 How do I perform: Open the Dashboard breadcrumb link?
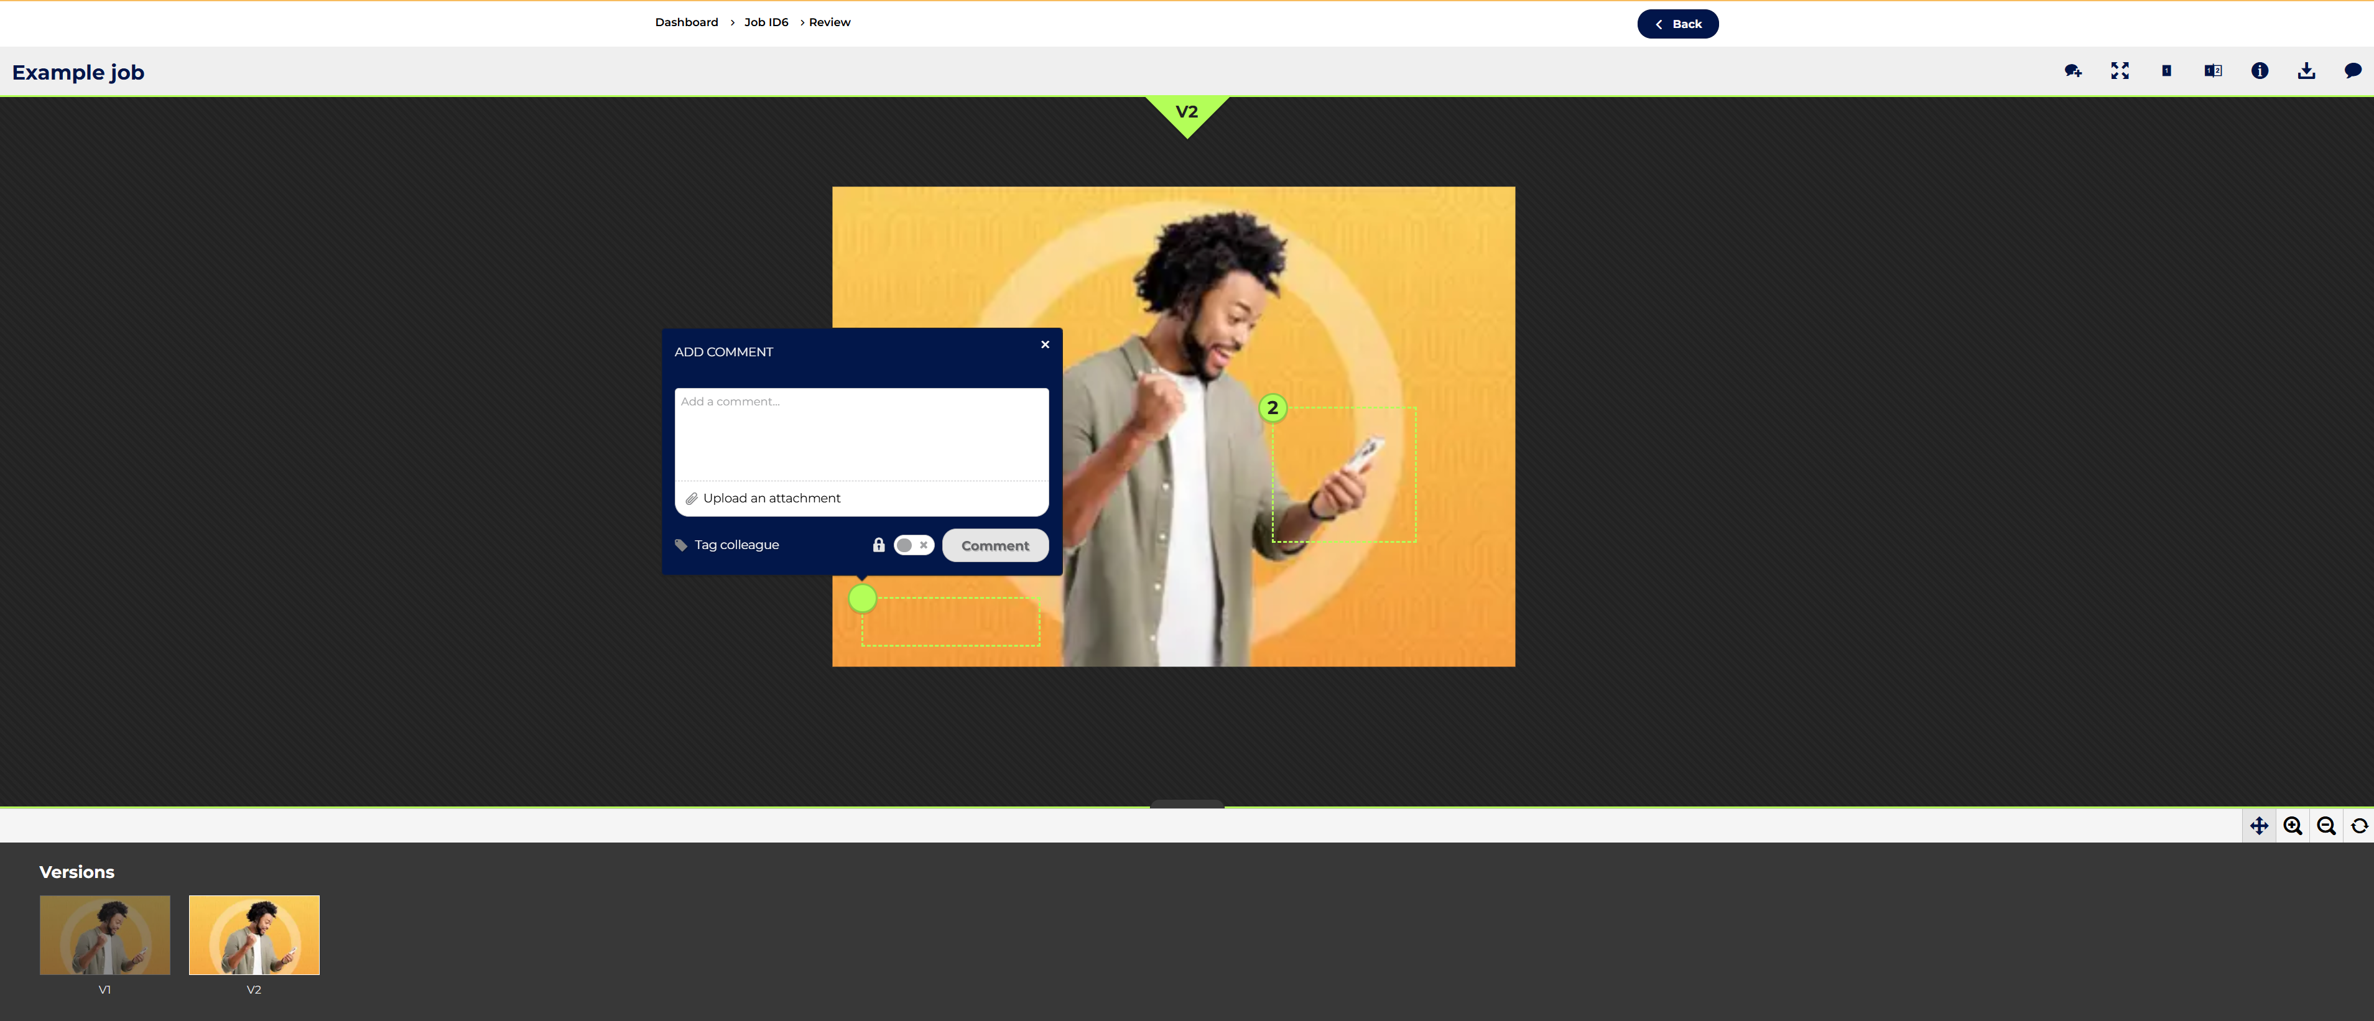685,22
